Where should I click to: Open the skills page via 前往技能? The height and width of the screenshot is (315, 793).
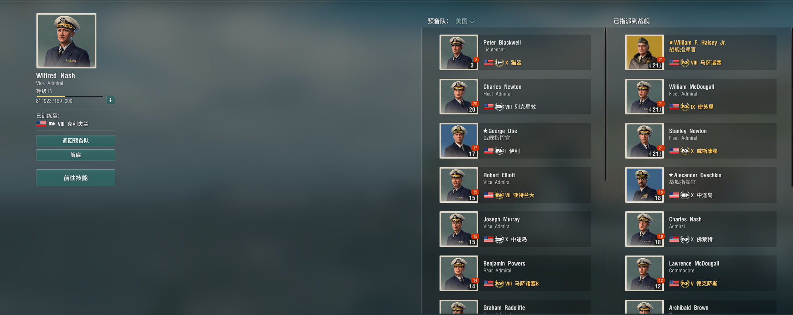[76, 178]
